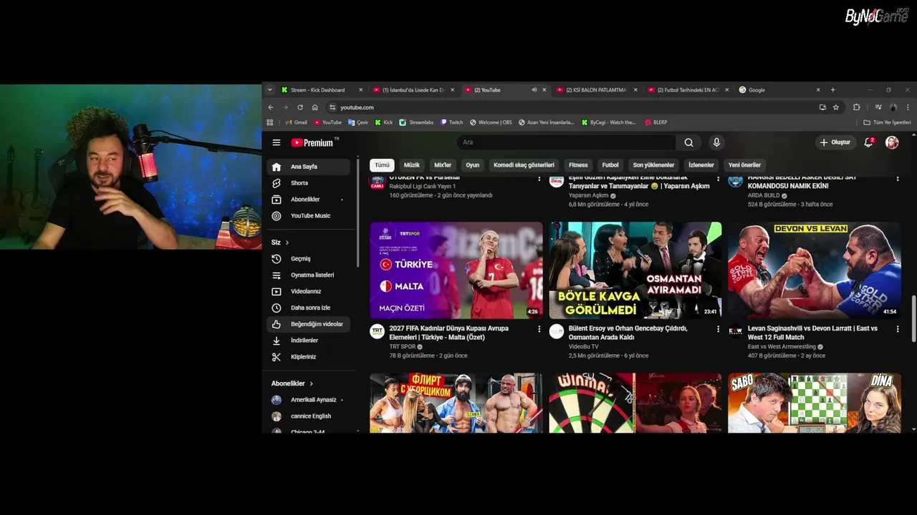Select the Müzik filter chip
This screenshot has height=515, width=917.
[412, 165]
